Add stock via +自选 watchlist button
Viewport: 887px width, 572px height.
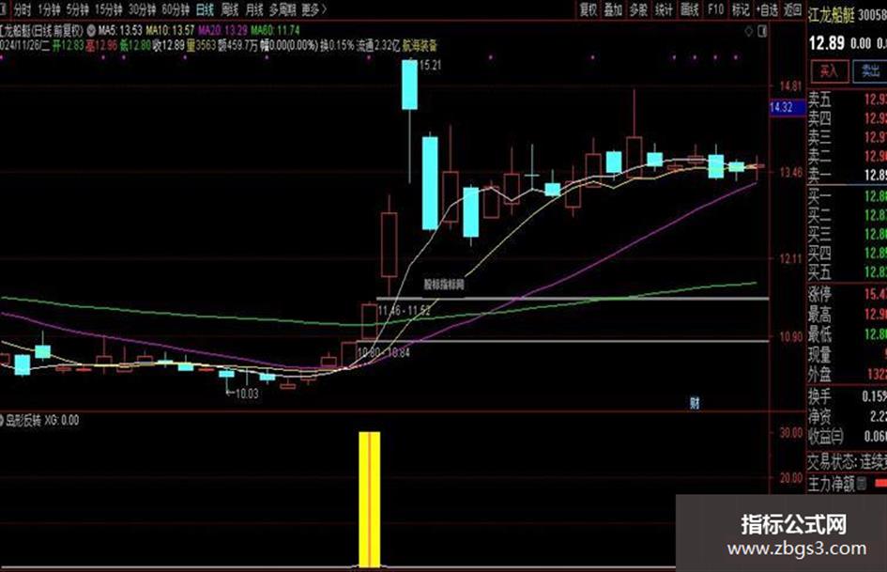pos(767,9)
